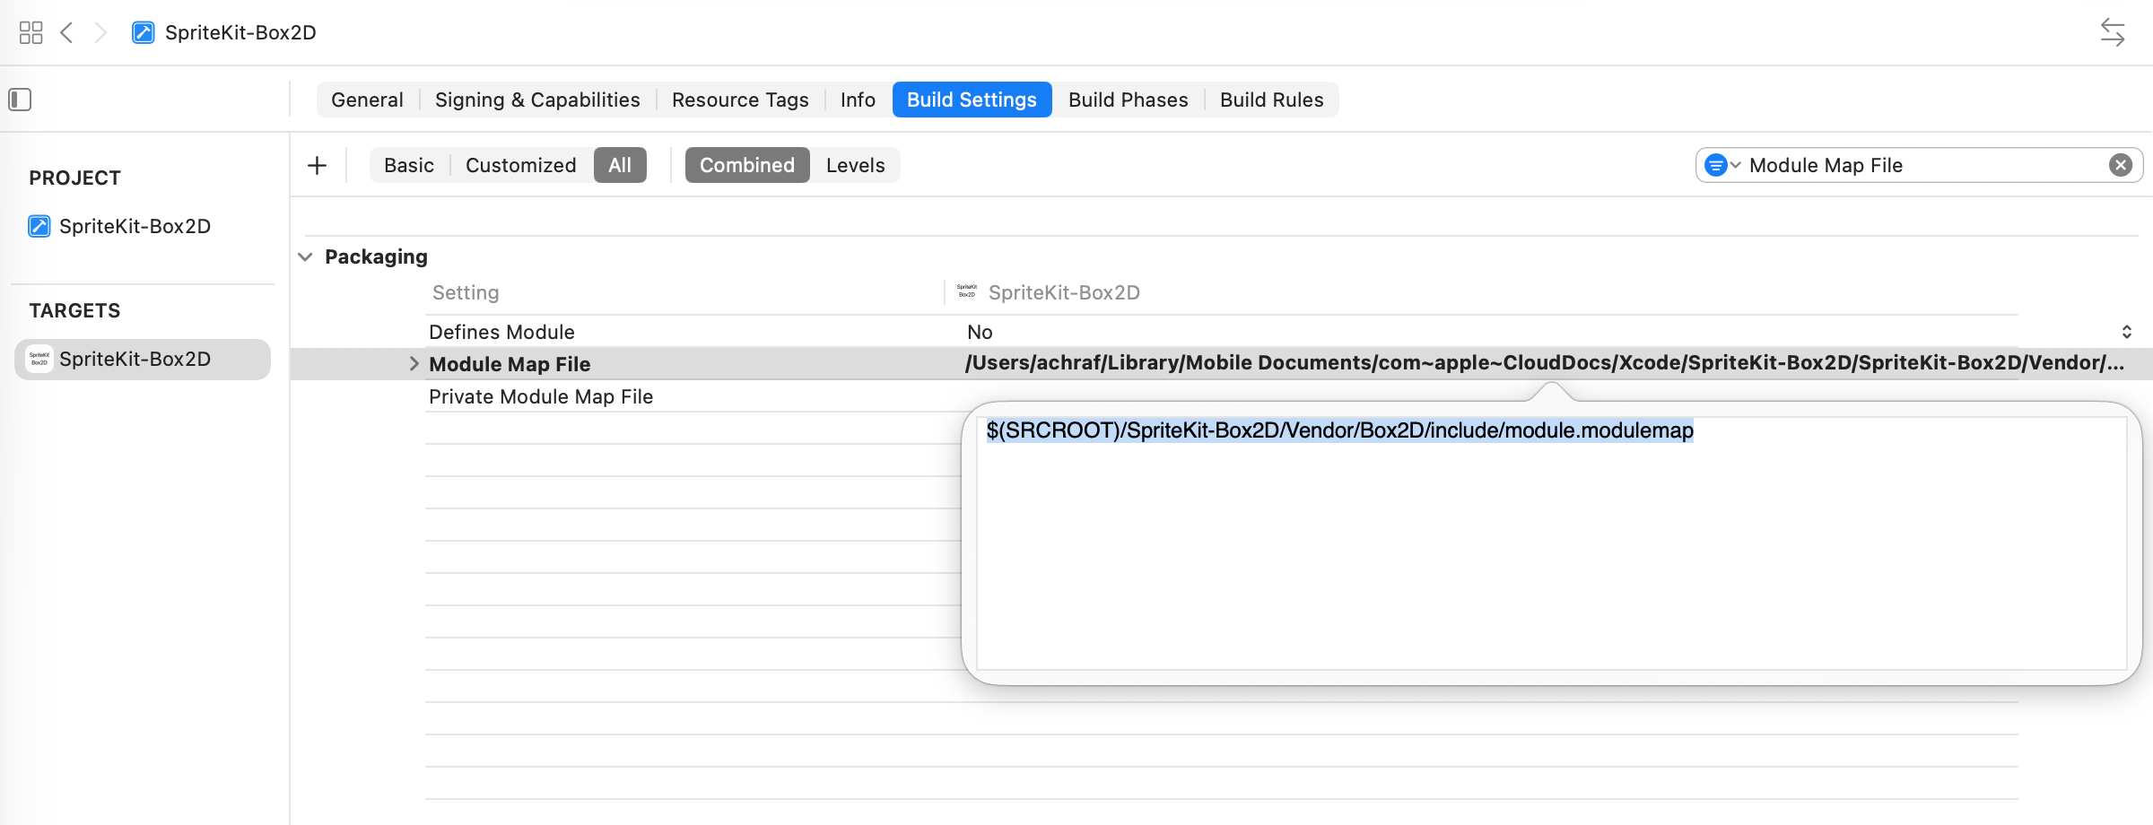Screen dimensions: 2153x825
Task: Show Basic build settings only
Action: (409, 165)
